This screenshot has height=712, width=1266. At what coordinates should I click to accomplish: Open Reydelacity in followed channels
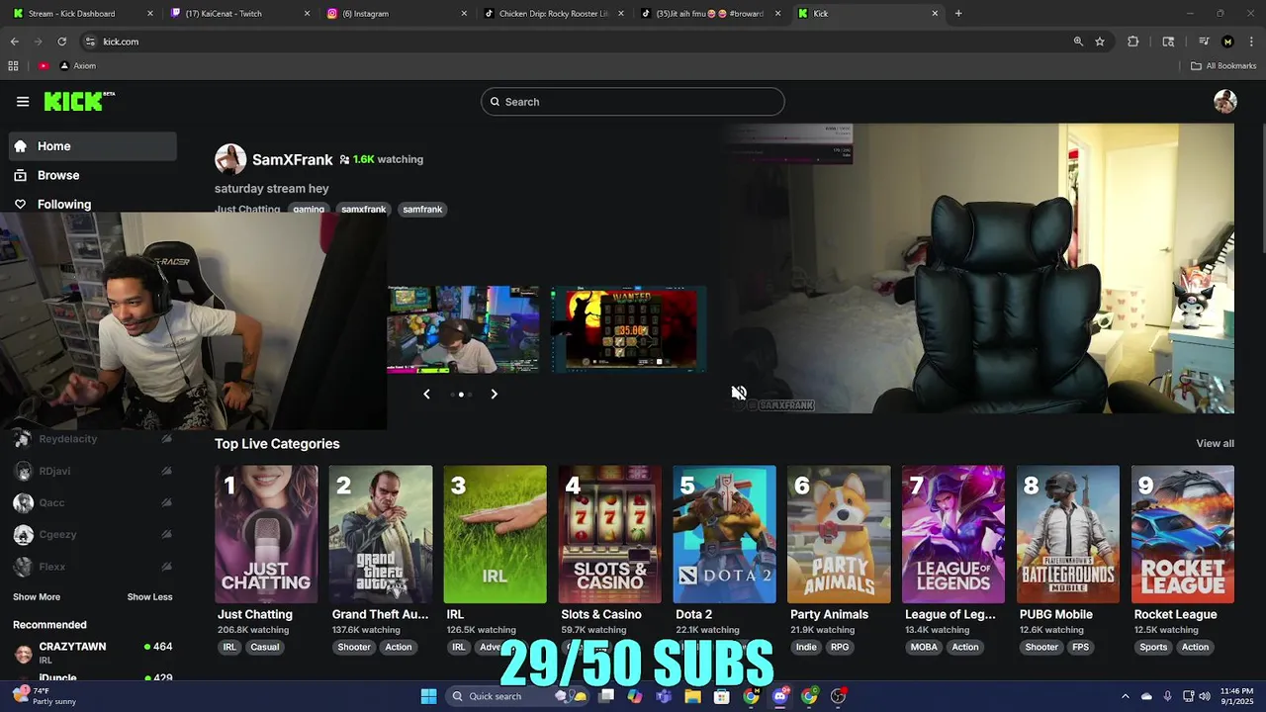click(x=93, y=439)
